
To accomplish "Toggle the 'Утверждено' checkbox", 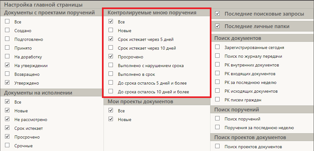I will (x=7, y=83).
